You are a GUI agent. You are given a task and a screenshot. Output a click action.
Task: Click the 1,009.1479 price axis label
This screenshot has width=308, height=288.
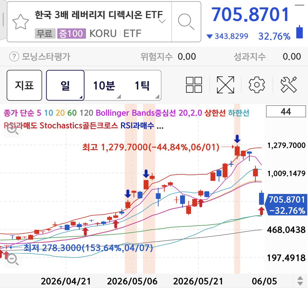tap(286, 173)
